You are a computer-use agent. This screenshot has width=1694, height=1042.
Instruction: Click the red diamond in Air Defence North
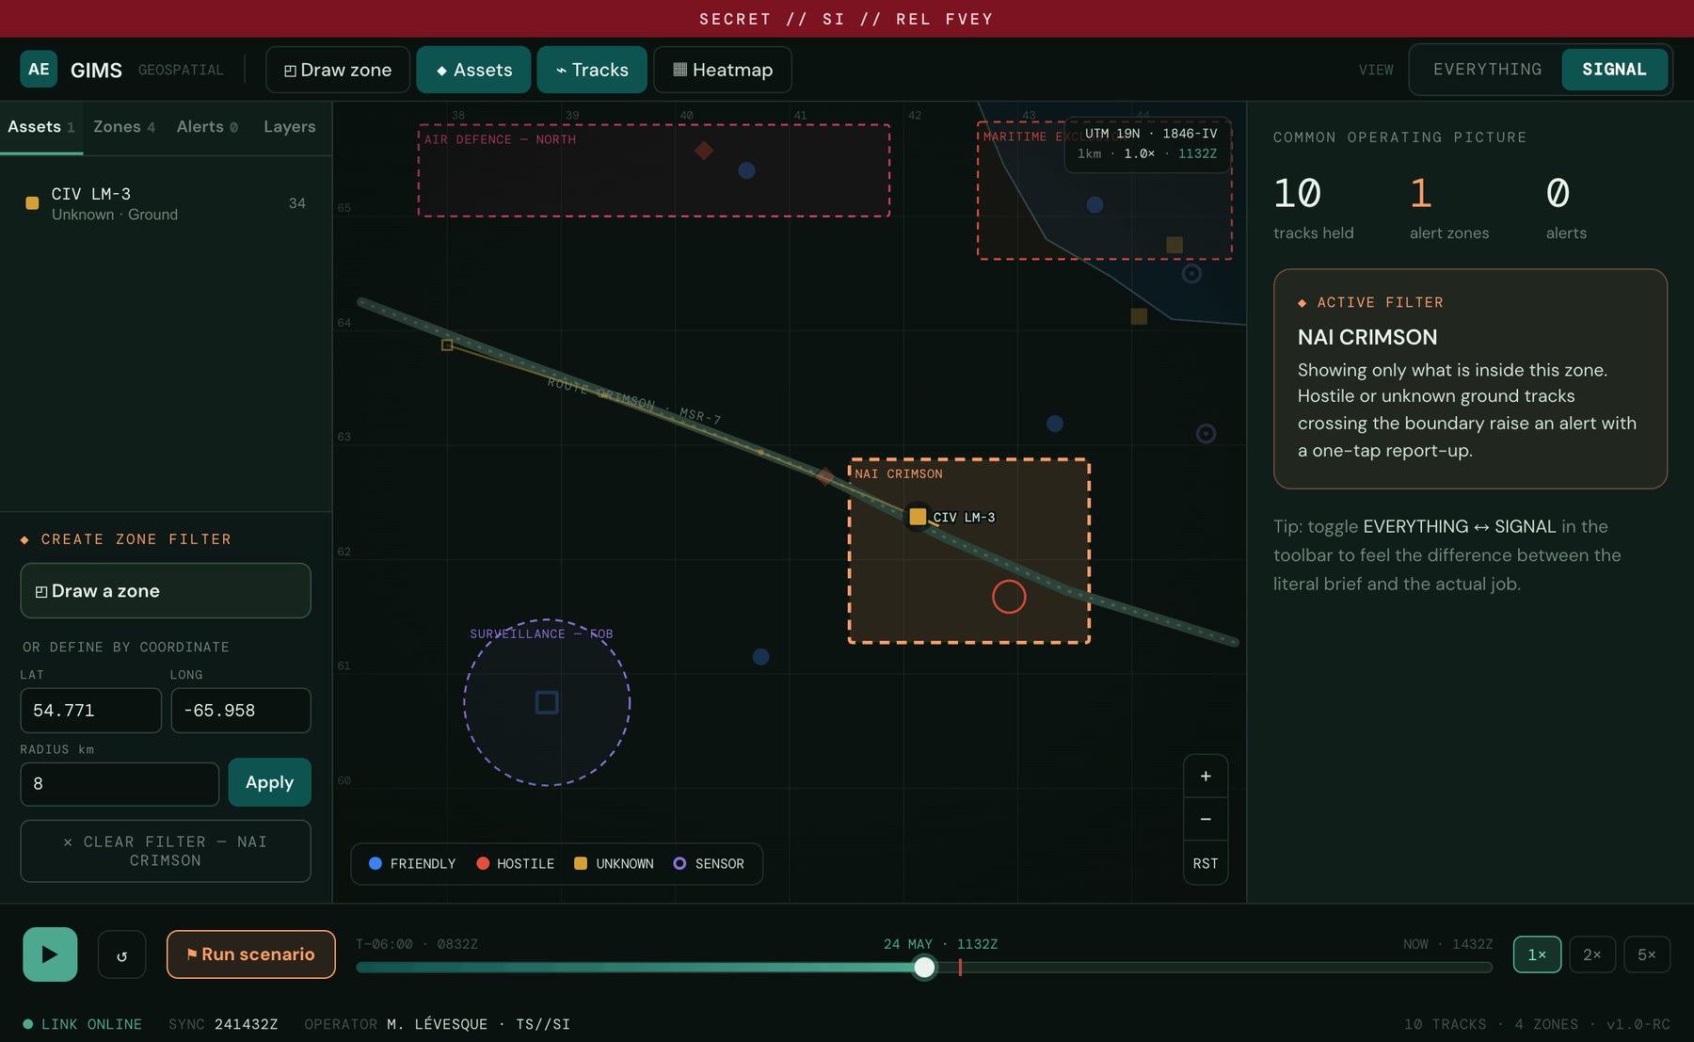[x=704, y=151]
